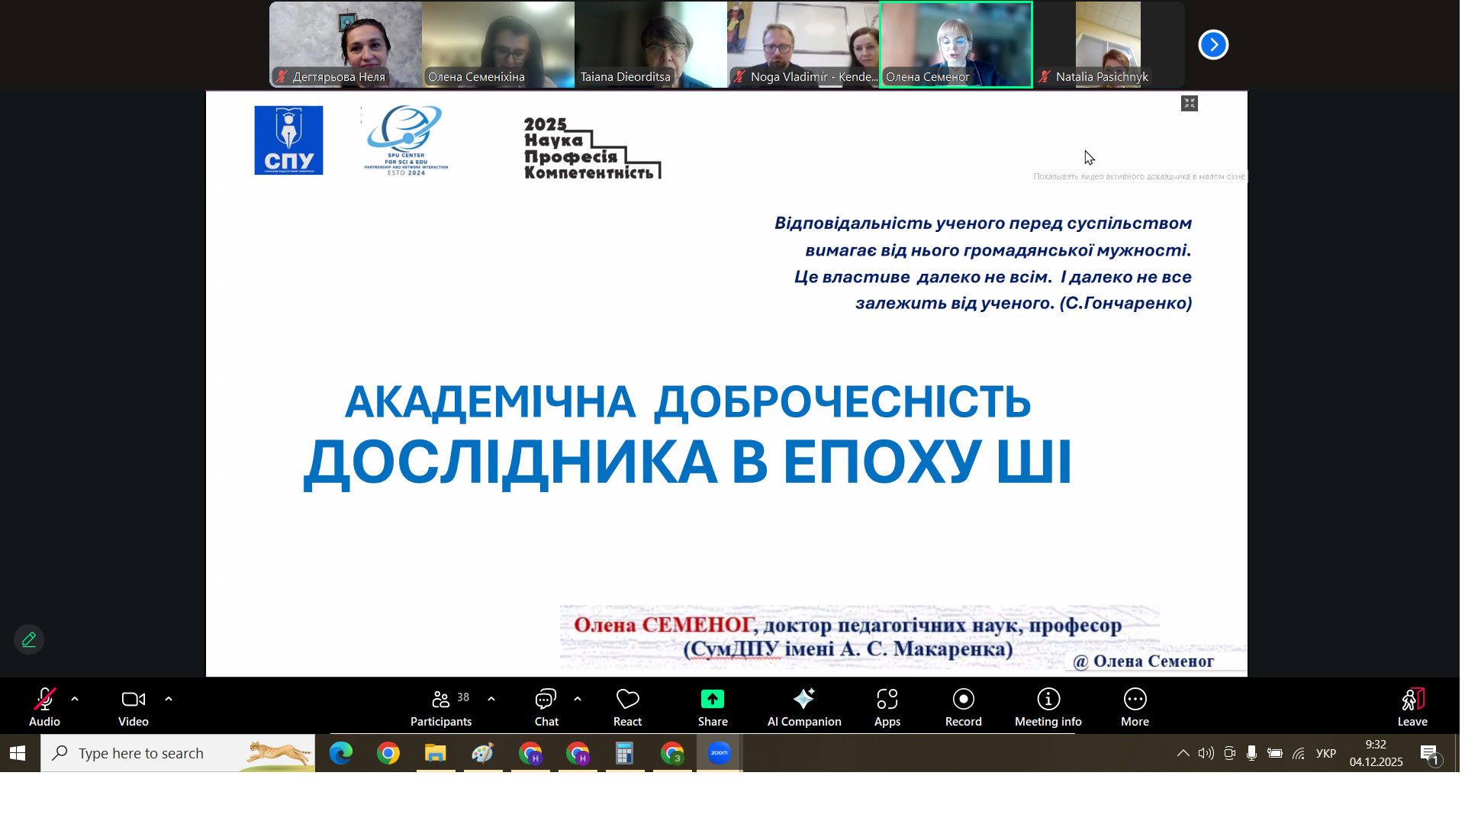Start recording the meeting
This screenshot has width=1465, height=824.
pyautogui.click(x=962, y=706)
